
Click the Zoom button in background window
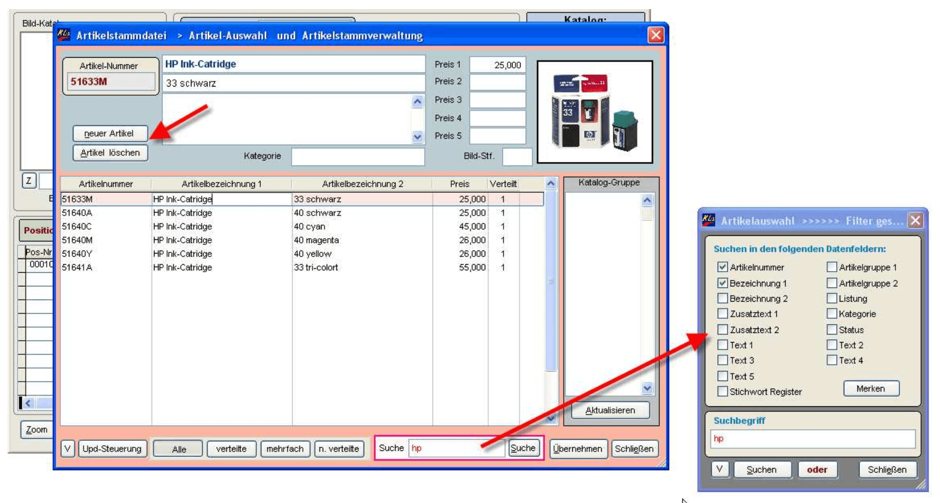click(36, 430)
